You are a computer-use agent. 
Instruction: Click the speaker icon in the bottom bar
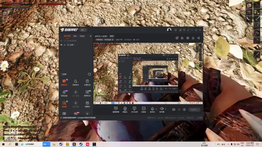click(161, 109)
